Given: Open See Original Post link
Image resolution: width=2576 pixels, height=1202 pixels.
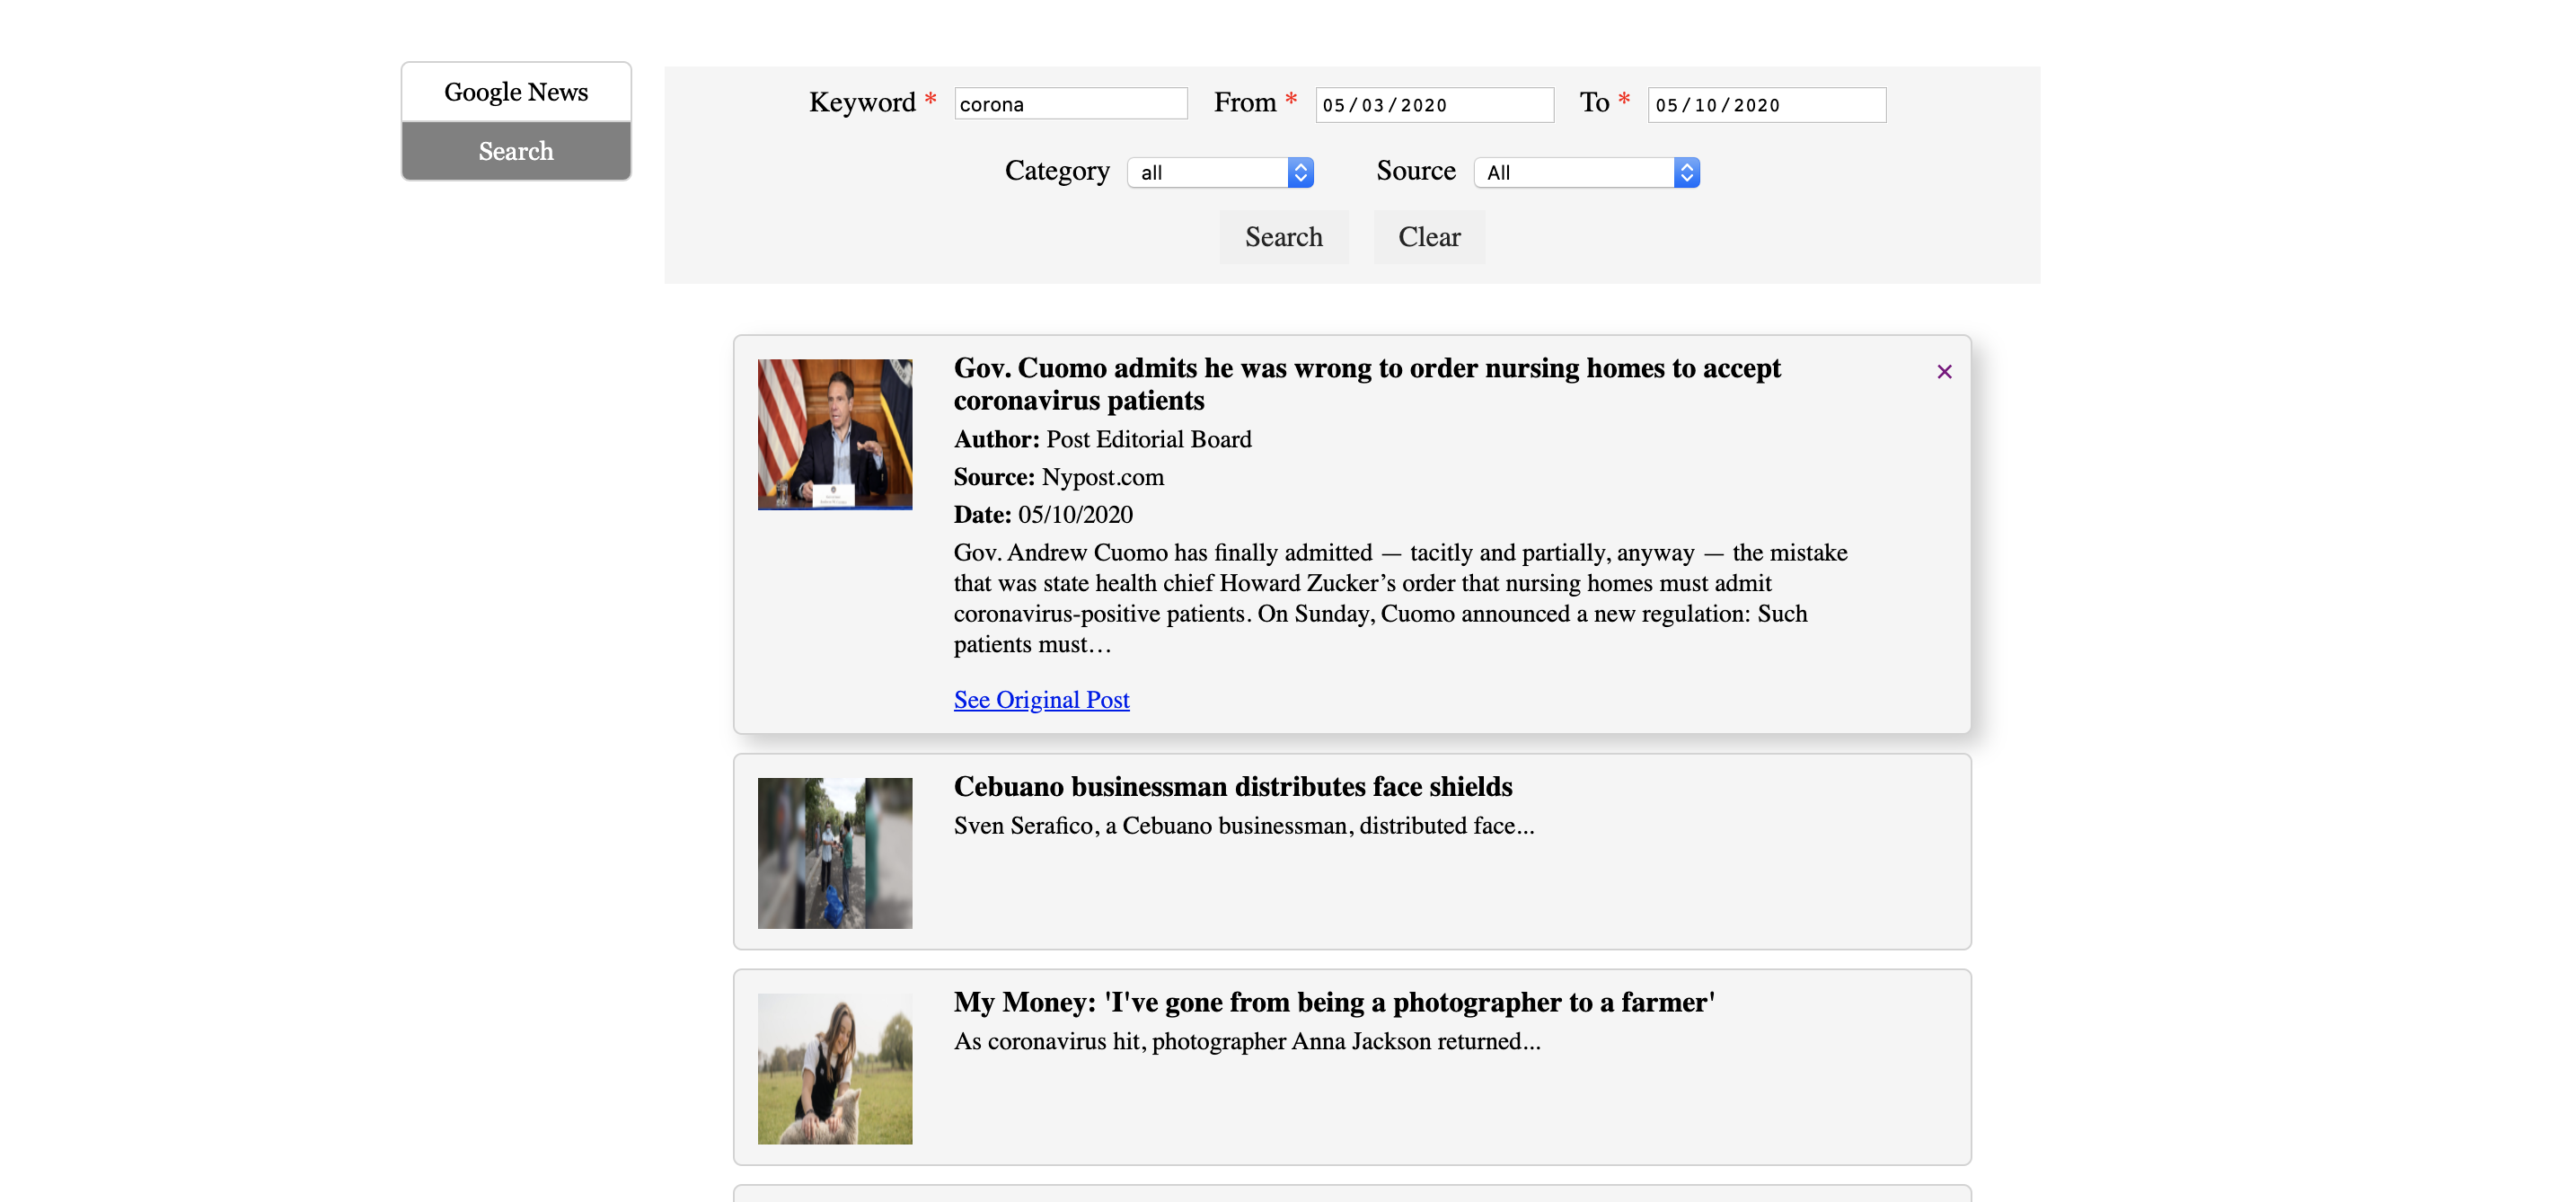Looking at the screenshot, I should pyautogui.click(x=1040, y=699).
